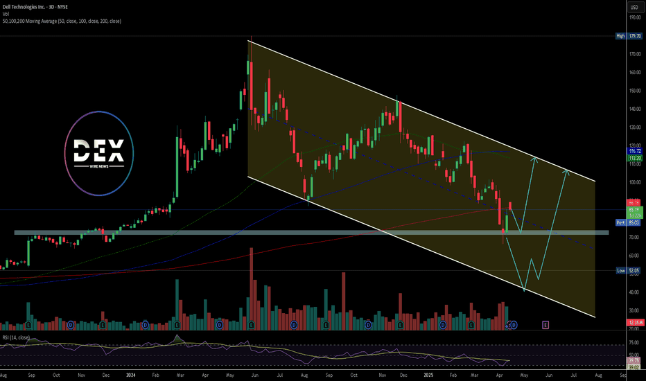Click the dividend marker in mid-October 2024

tap(368, 326)
